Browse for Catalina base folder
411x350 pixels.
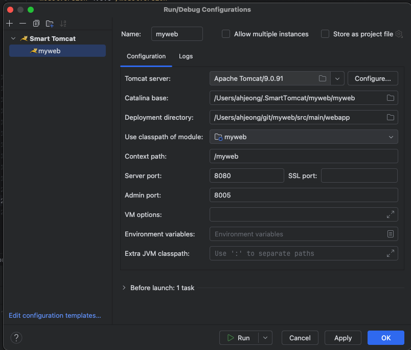point(391,98)
